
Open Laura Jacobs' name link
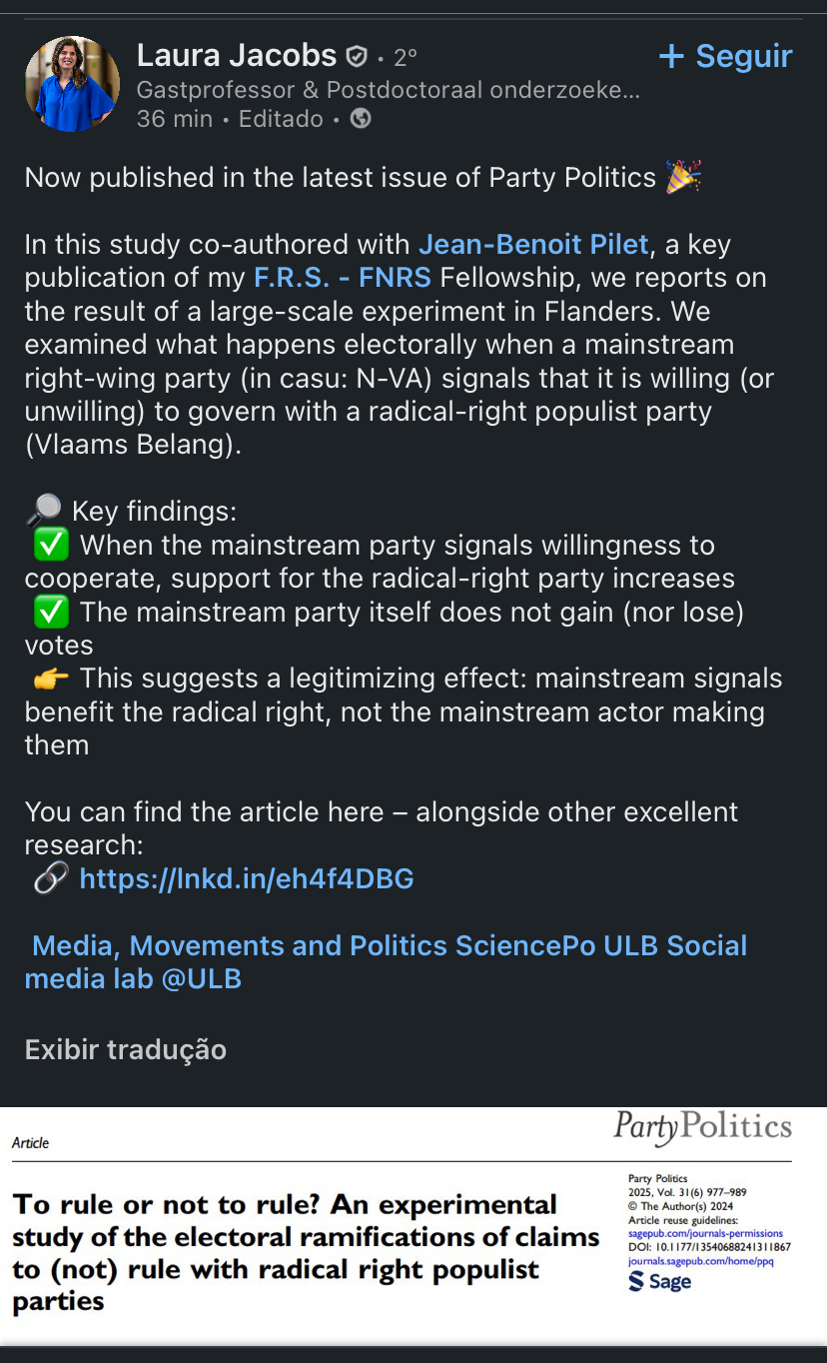coord(236,55)
